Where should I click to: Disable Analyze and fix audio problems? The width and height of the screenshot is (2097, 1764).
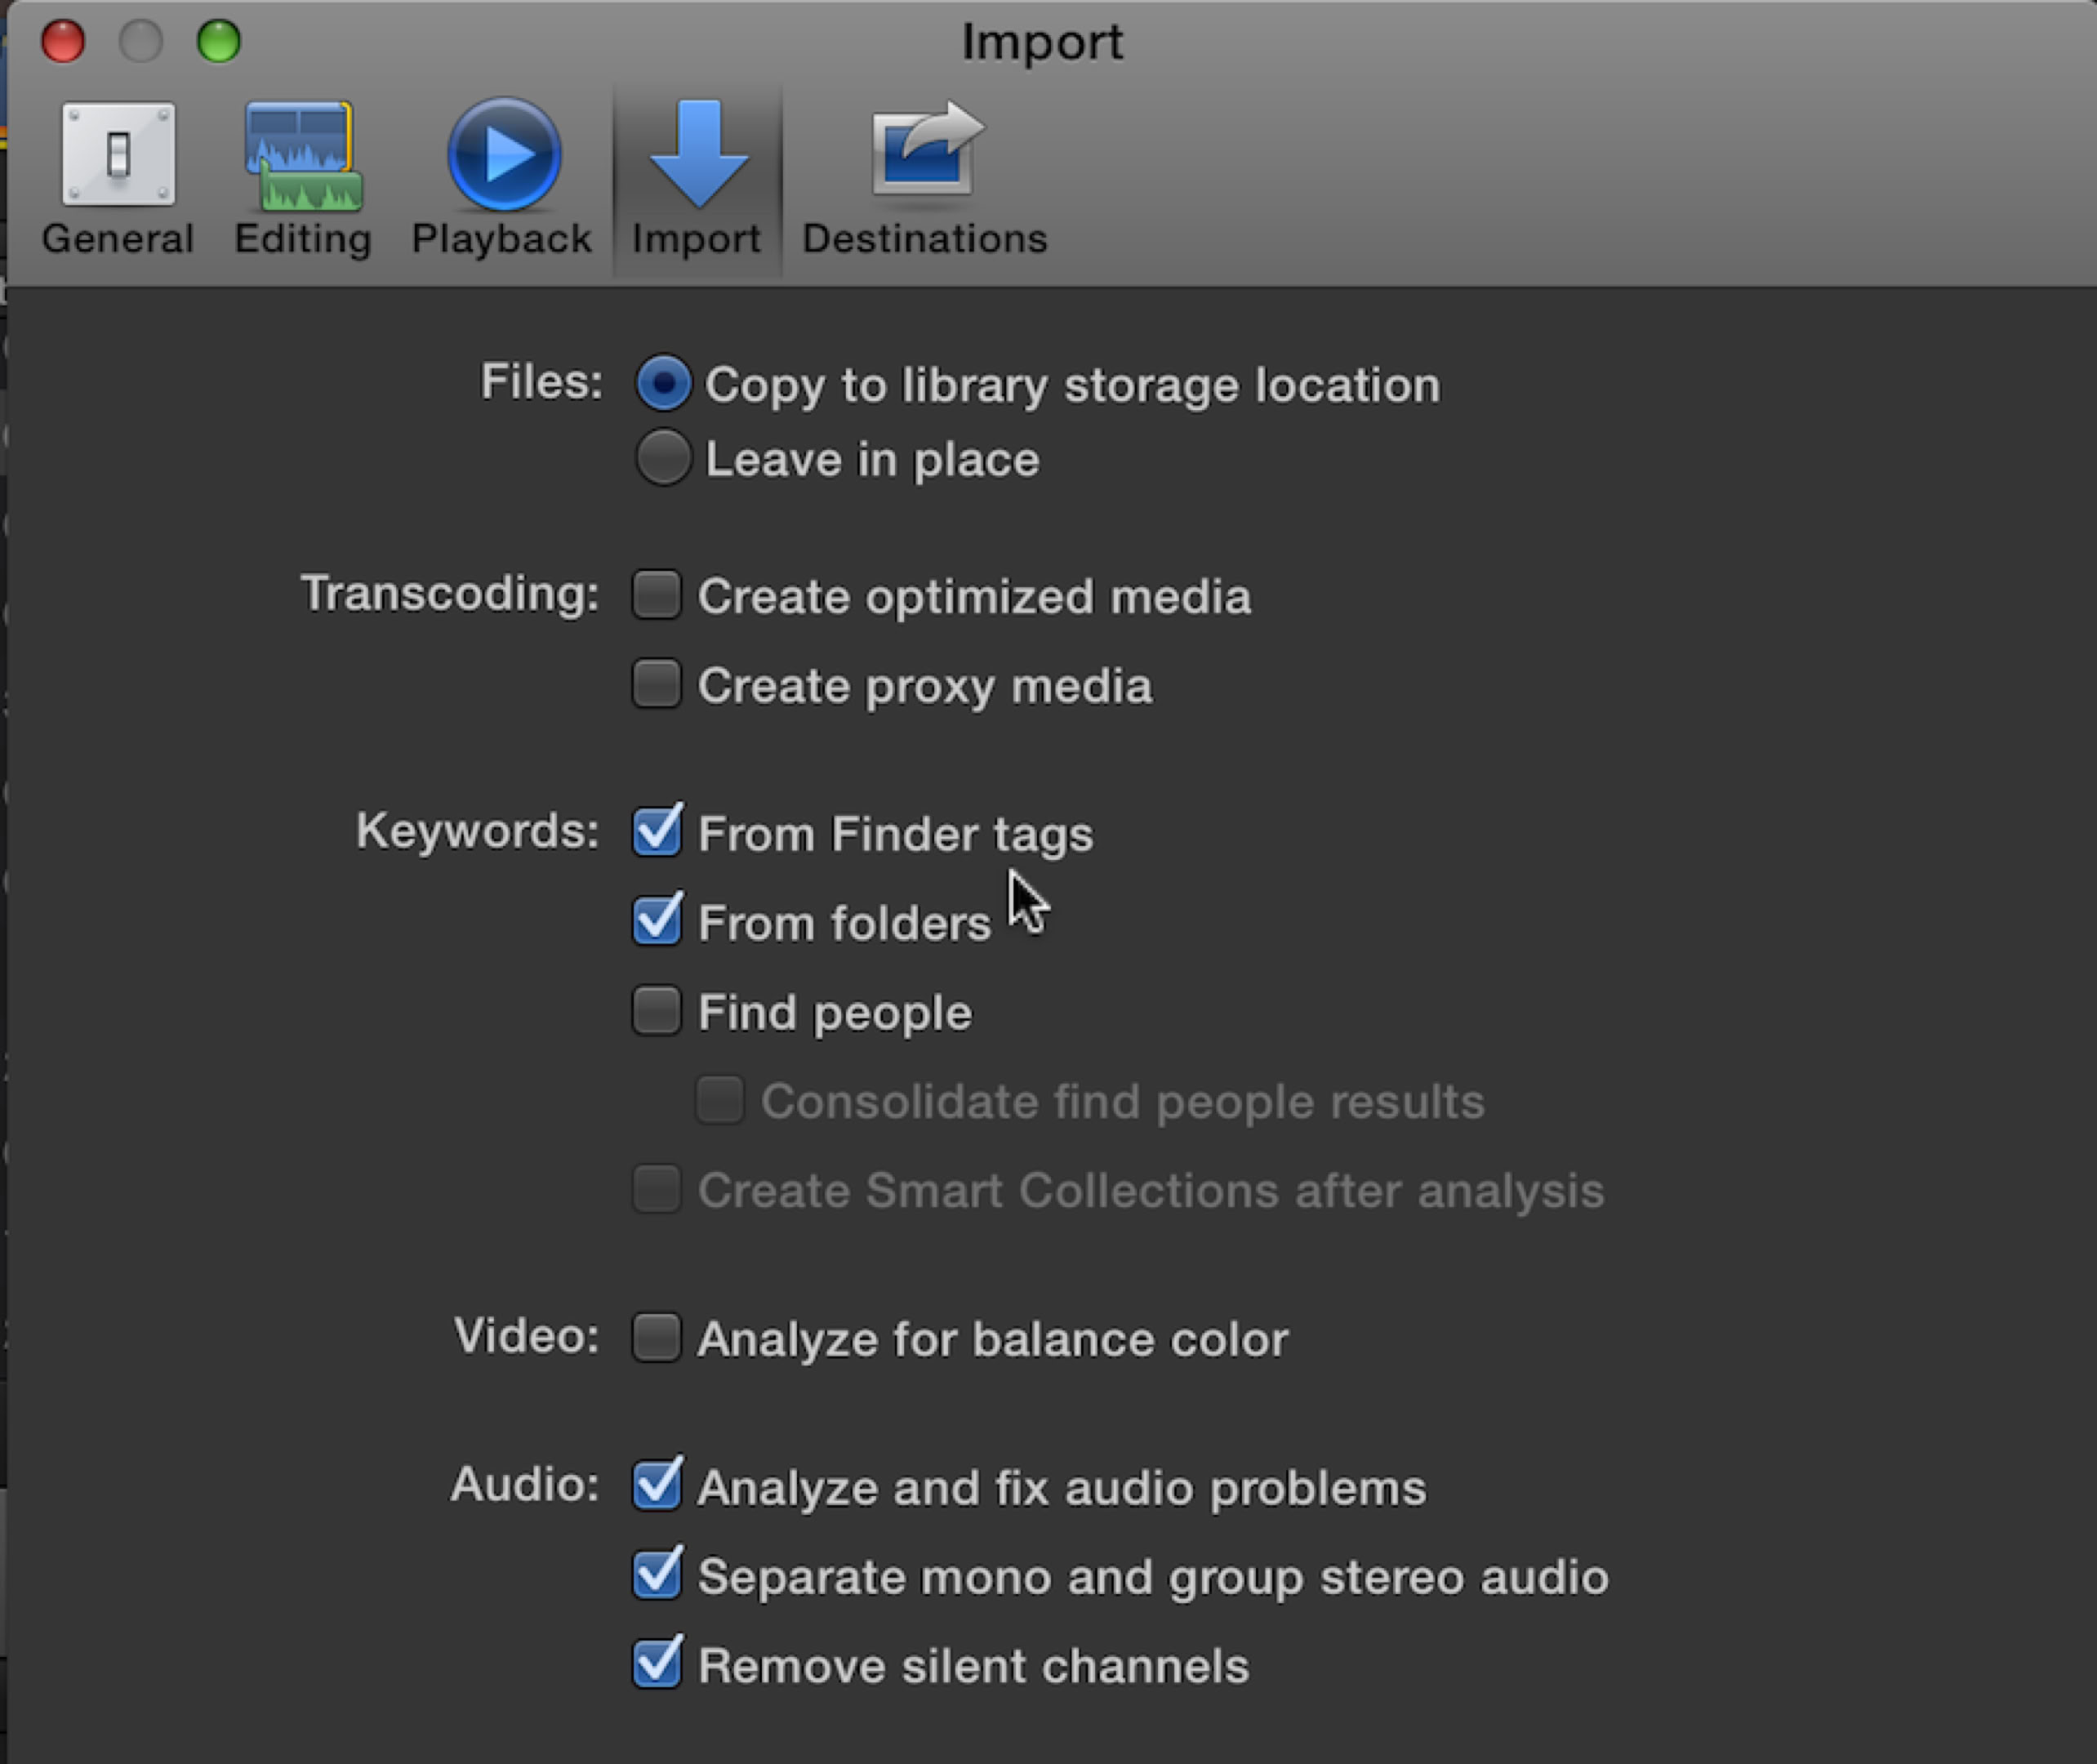tap(657, 1486)
